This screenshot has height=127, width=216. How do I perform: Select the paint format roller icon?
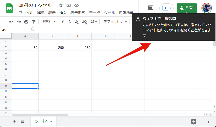(34, 22)
